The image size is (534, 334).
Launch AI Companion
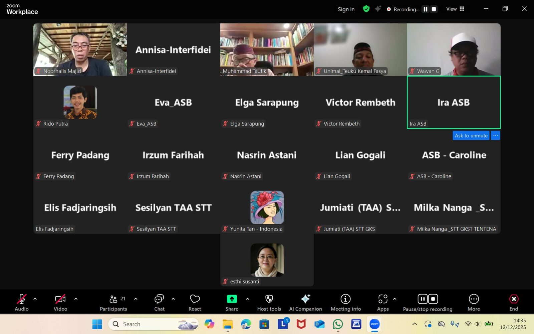tap(305, 302)
